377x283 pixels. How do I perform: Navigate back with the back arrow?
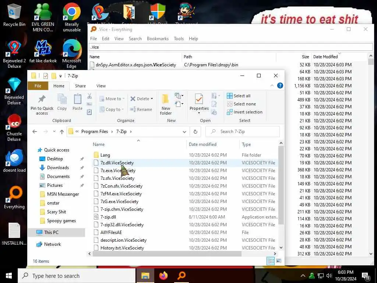tap(35, 132)
